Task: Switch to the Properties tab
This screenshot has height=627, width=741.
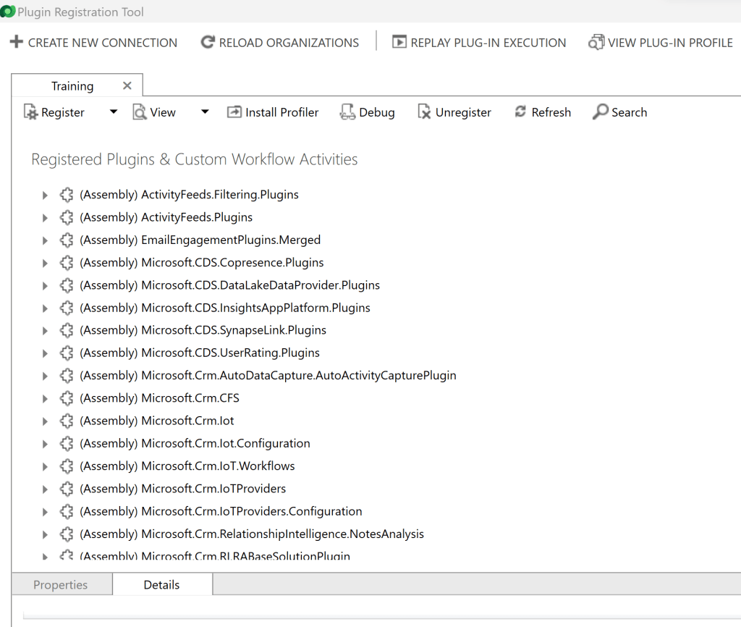Action: coord(61,585)
